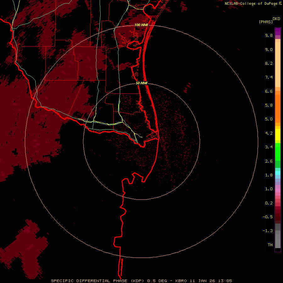Screen dimensions: 283x283
Task: Click the KDP product caption at bottom
Action: click(141, 281)
